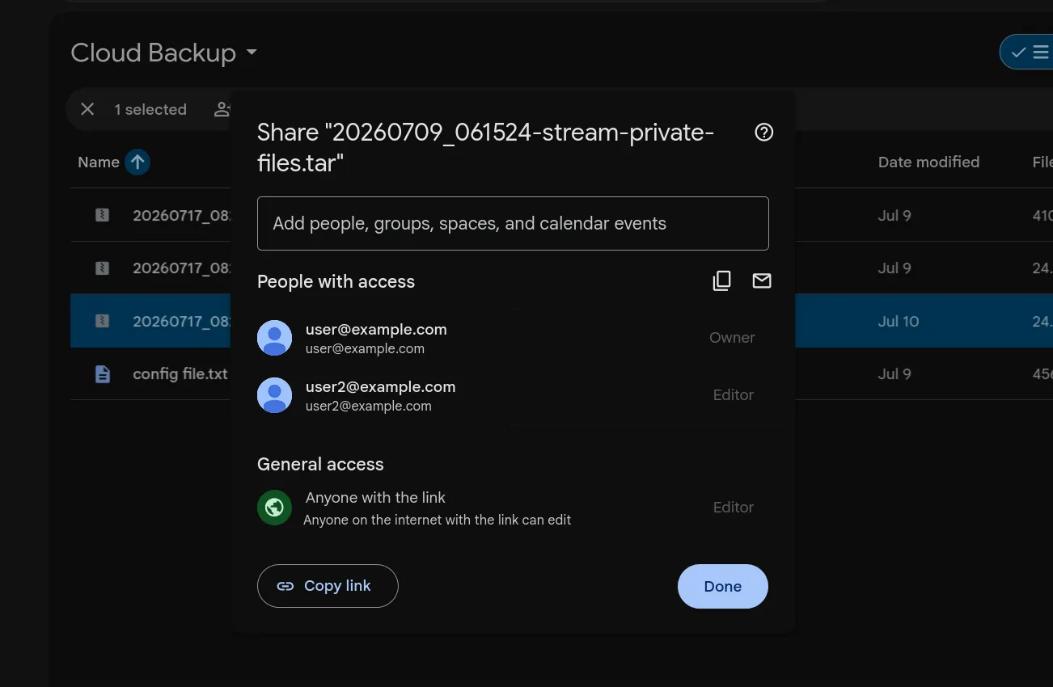1053x687 pixels.
Task: Sort by the Date modified column
Action: tap(928, 162)
